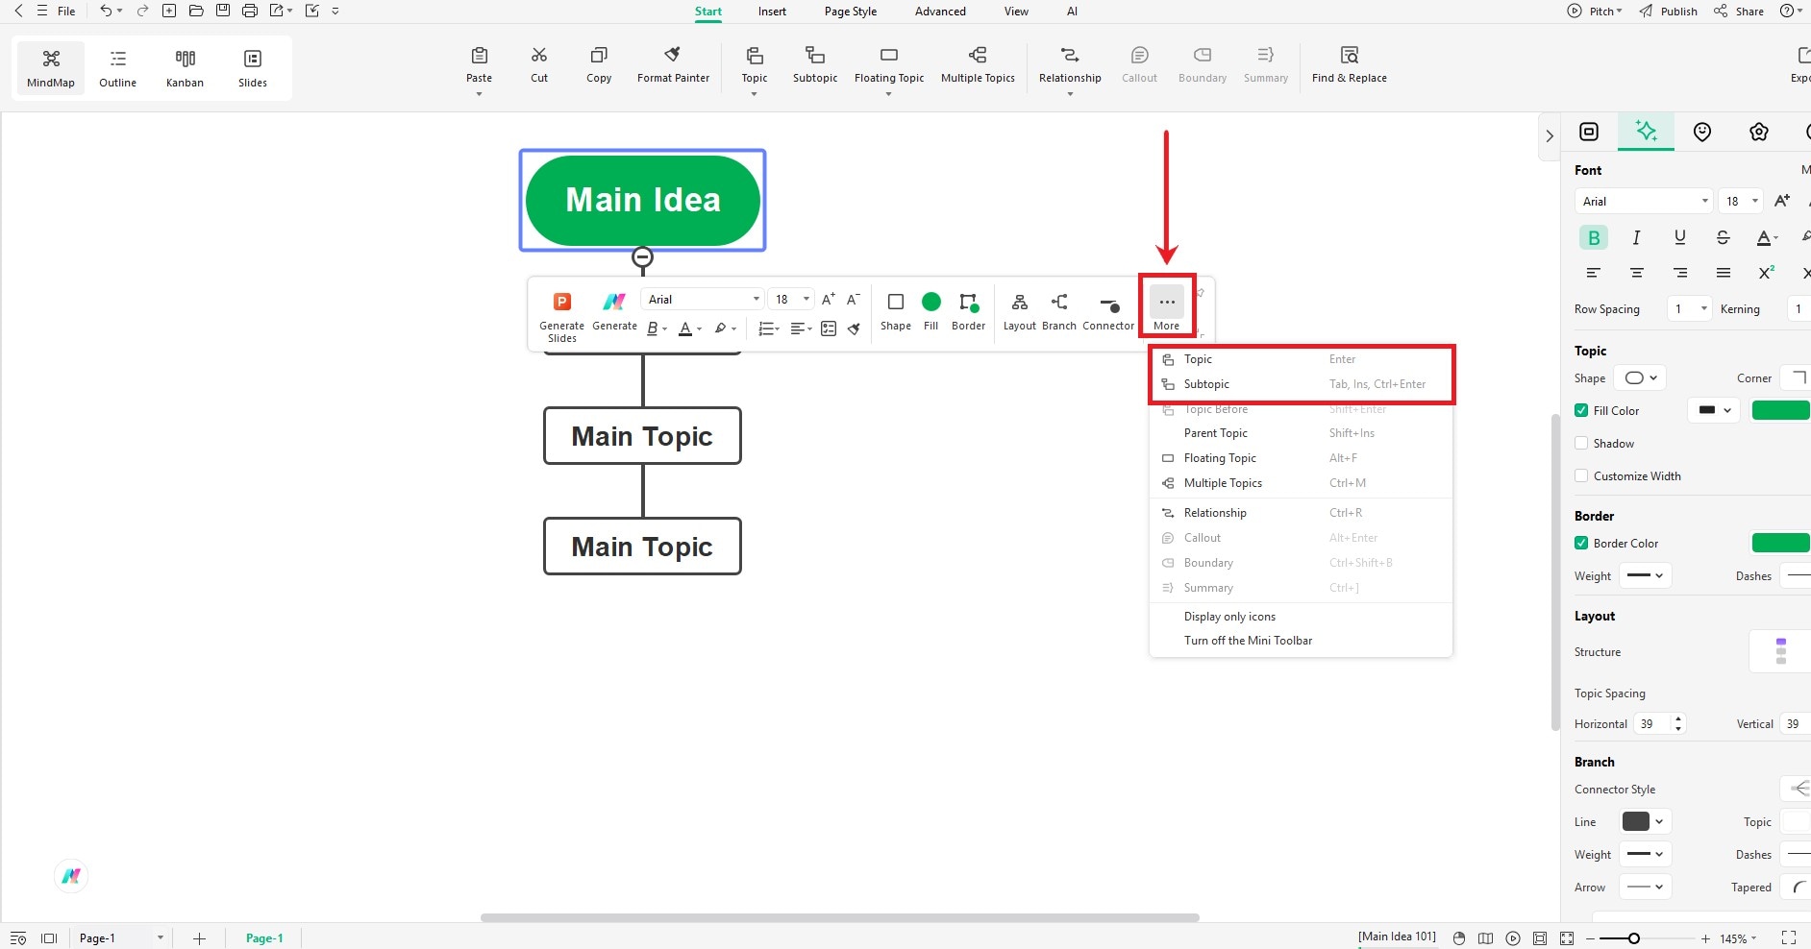Open the Topic Shape dropdown
The height and width of the screenshot is (949, 1811).
click(x=1640, y=377)
